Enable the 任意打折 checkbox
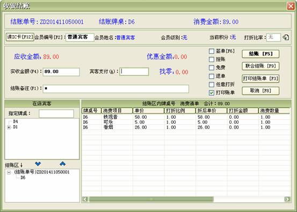 pyautogui.click(x=212, y=85)
